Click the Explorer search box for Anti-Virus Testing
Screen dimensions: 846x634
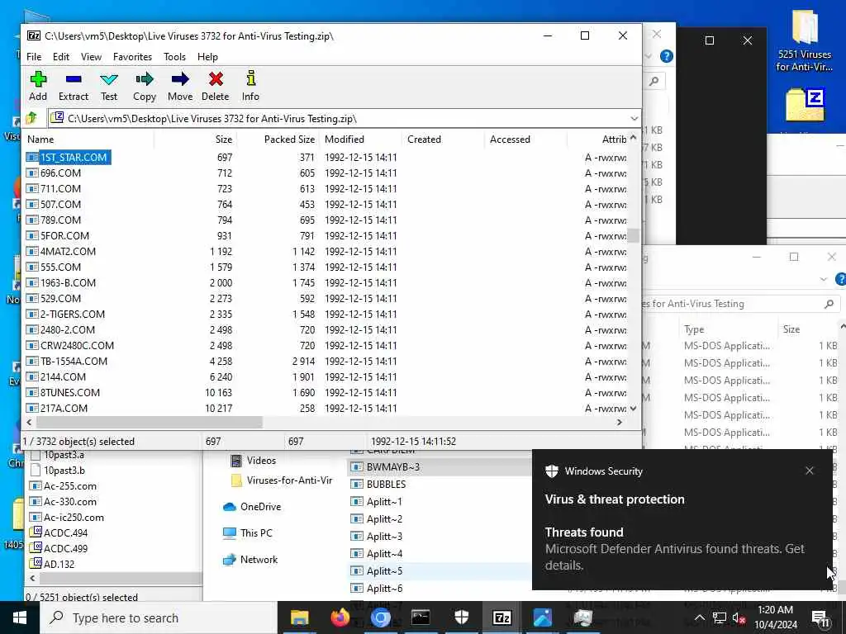(x=738, y=304)
